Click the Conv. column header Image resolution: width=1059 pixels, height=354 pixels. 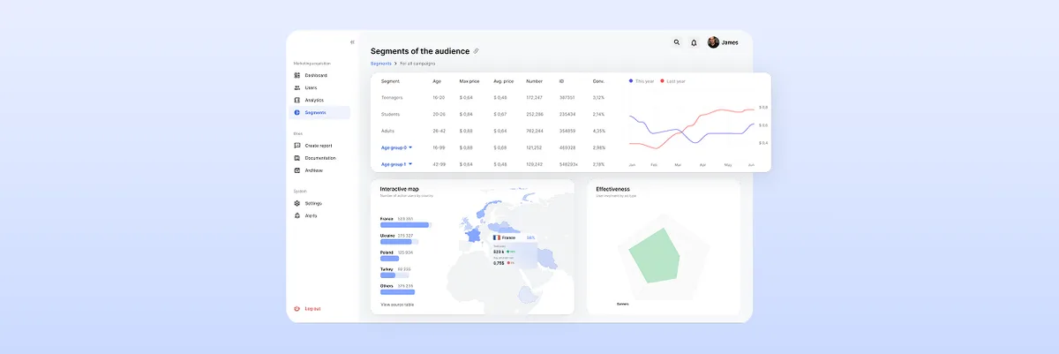[598, 81]
